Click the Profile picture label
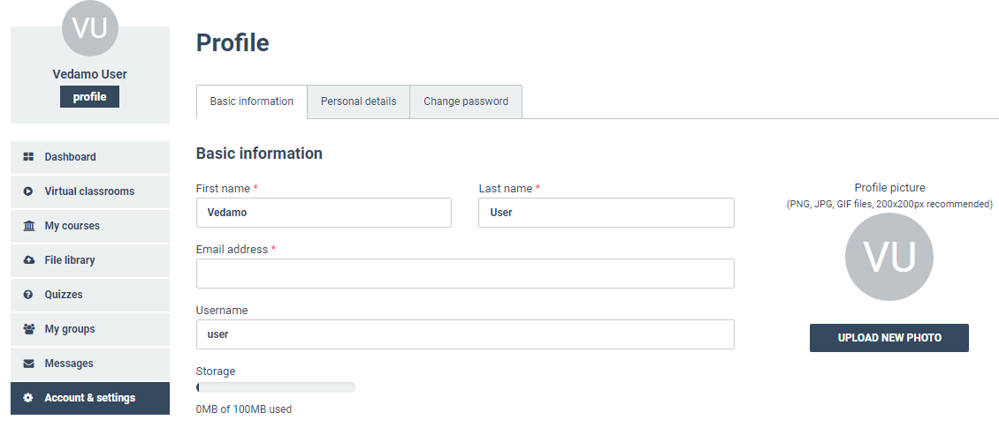 [x=889, y=188]
